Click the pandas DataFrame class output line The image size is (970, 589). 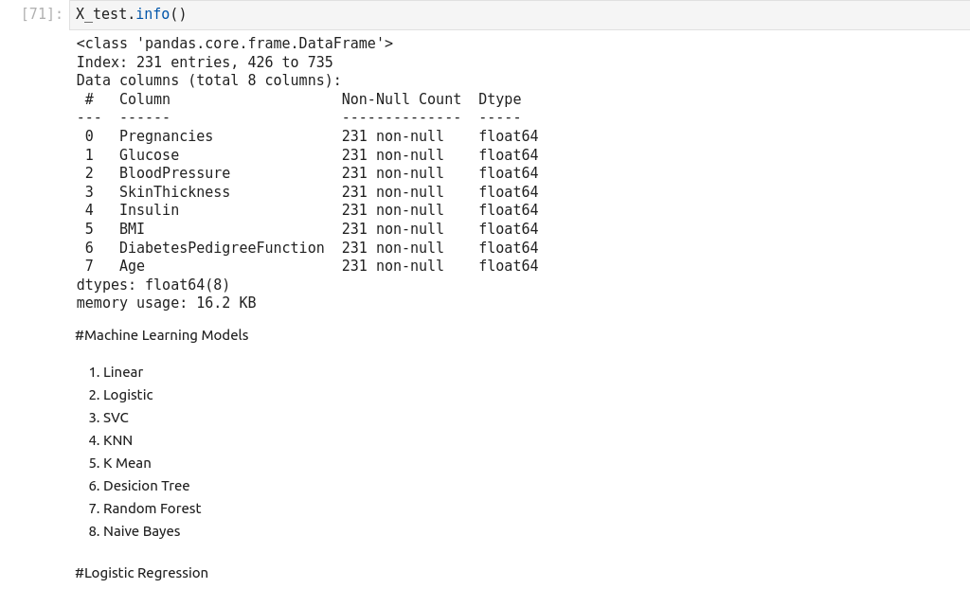pos(235,44)
